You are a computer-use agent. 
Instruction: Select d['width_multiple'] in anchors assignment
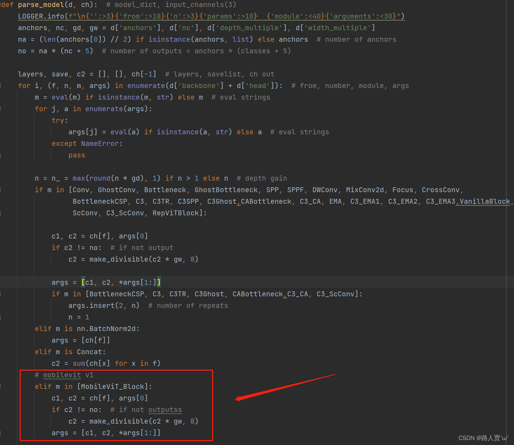coord(335,28)
